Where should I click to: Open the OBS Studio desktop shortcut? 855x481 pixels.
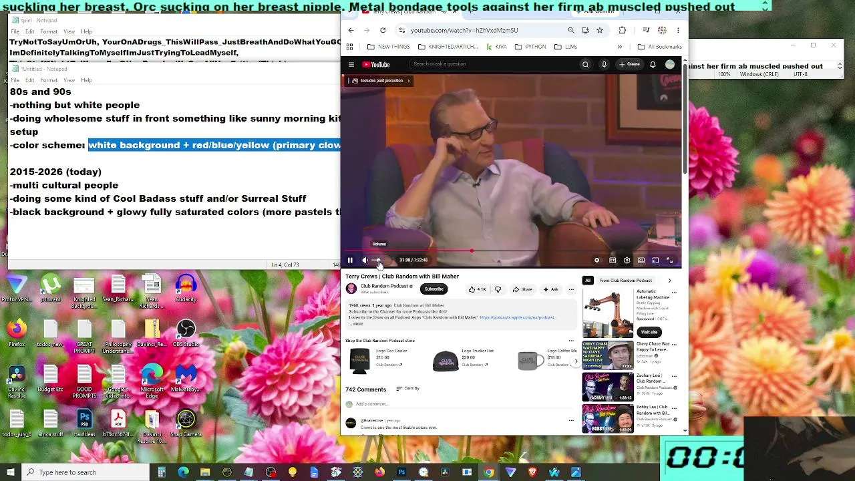point(186,333)
